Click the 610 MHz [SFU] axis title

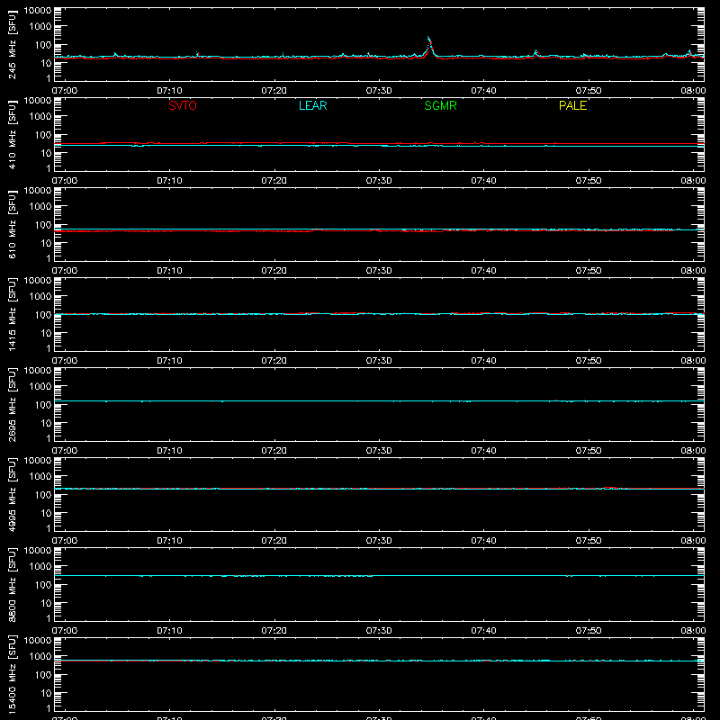(x=12, y=224)
